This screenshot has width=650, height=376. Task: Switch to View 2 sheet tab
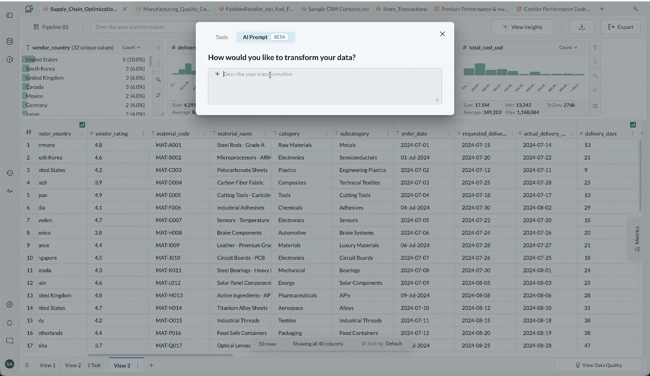[73, 365]
